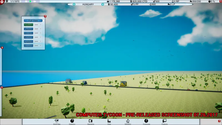222x125 pixels.
Task: Click the Level 1 field next to Laboratory
Action: coord(38,33)
